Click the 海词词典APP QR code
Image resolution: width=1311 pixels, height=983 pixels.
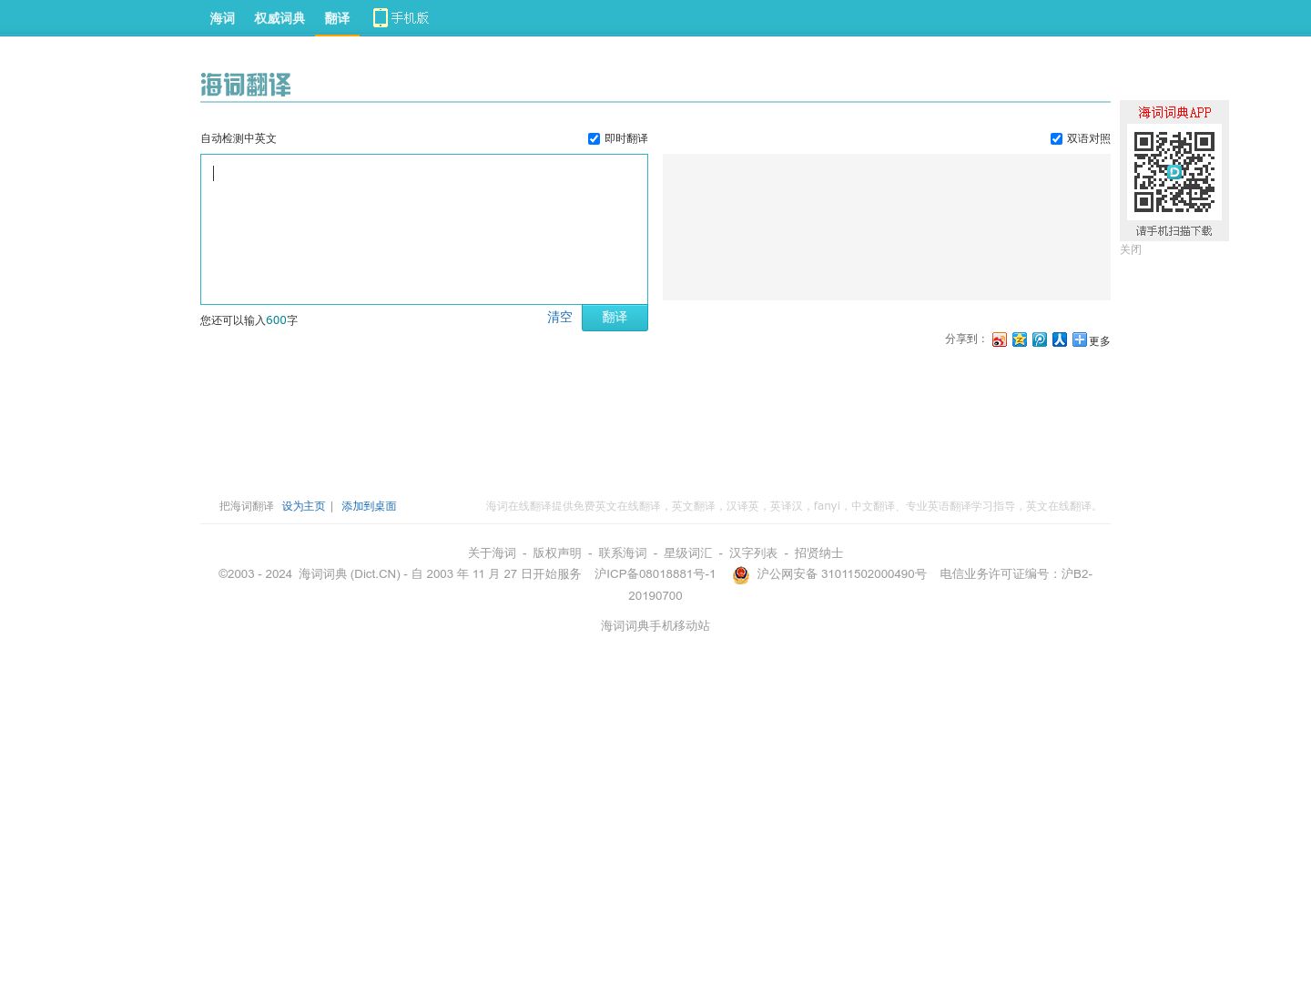pos(1174,172)
